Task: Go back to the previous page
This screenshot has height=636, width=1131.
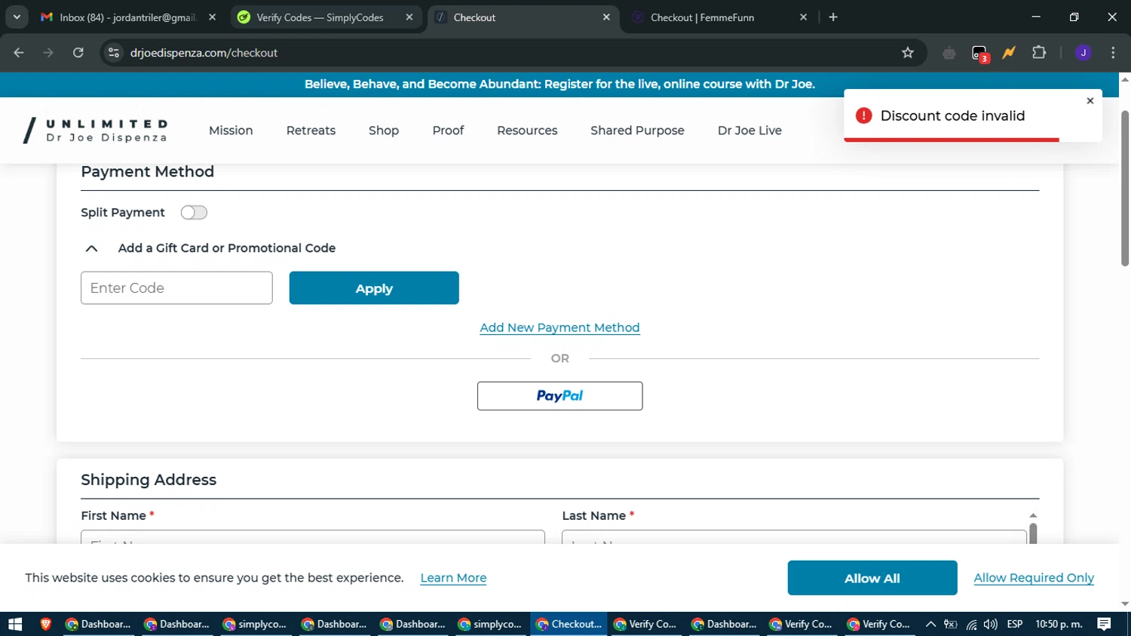Action: tap(19, 53)
